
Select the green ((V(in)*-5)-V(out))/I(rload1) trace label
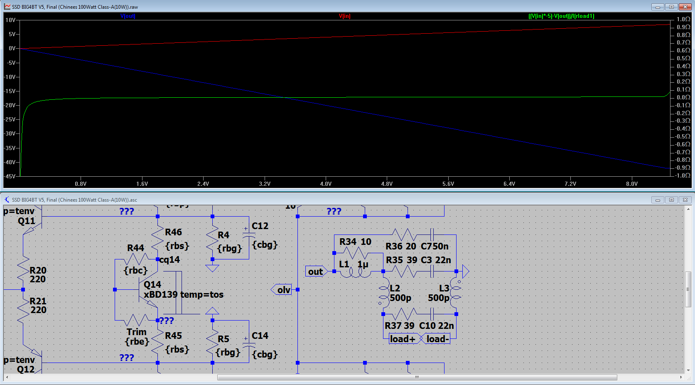tap(561, 16)
